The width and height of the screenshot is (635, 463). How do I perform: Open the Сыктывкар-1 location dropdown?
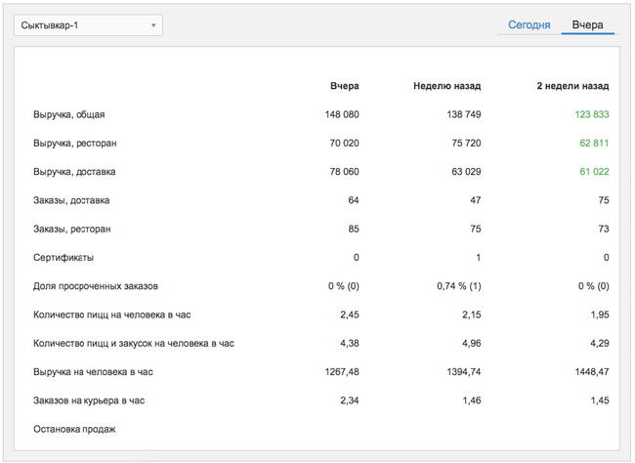pyautogui.click(x=88, y=25)
